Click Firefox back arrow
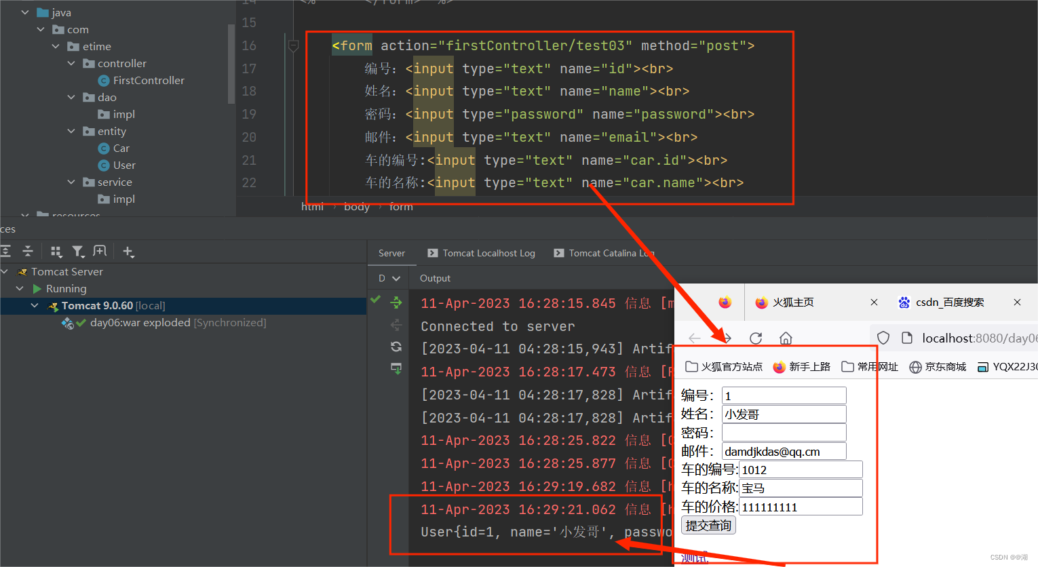Viewport: 1038px width, 567px height. [694, 338]
